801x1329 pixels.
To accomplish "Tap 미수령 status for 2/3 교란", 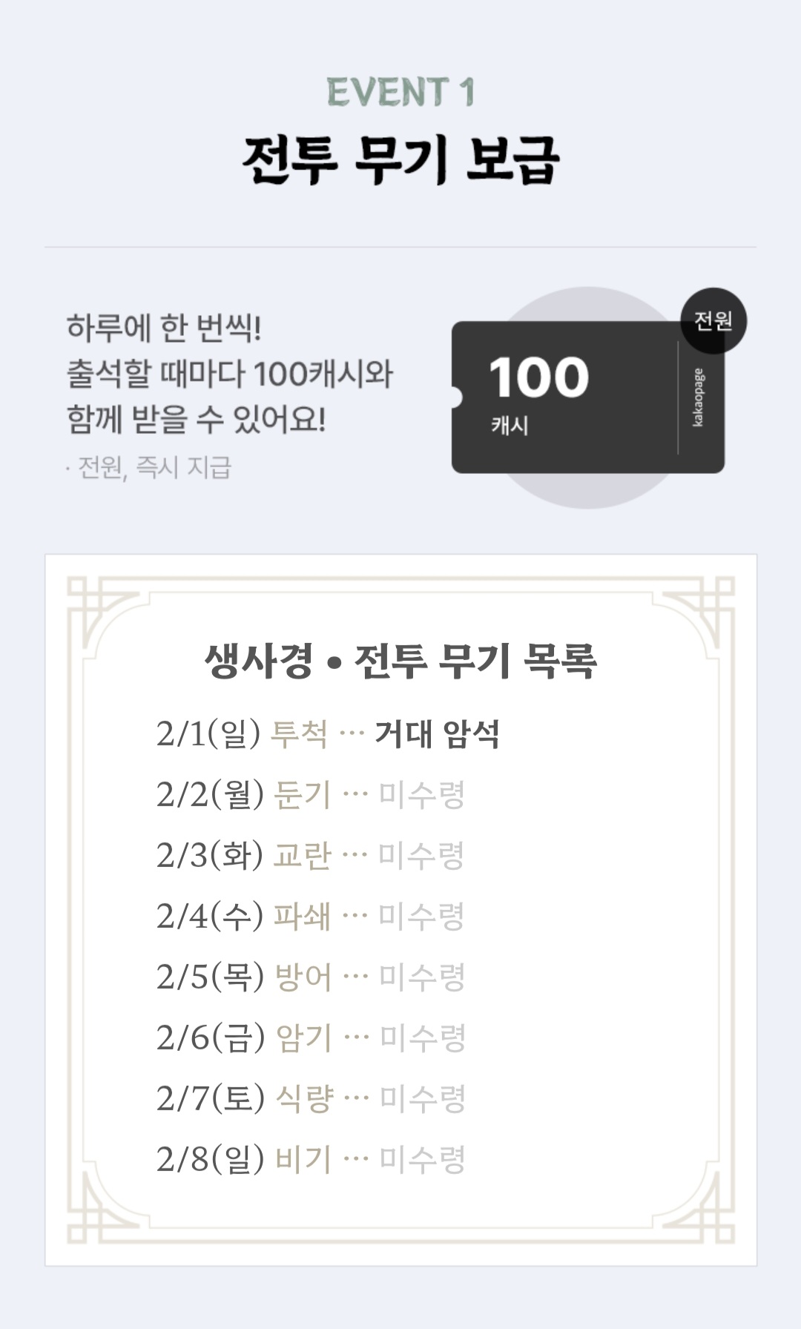I will pos(421,856).
